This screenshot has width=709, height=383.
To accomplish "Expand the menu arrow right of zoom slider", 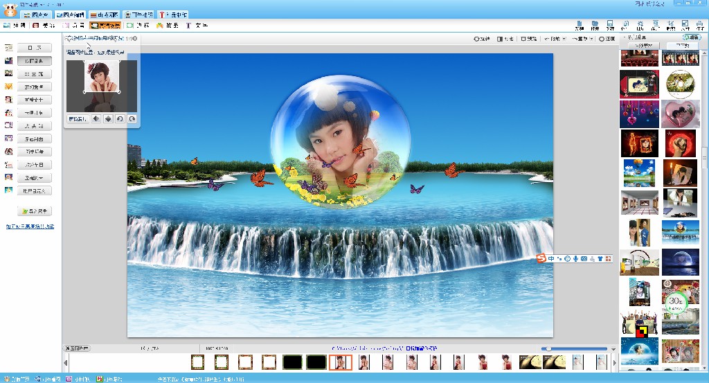I will click(613, 349).
